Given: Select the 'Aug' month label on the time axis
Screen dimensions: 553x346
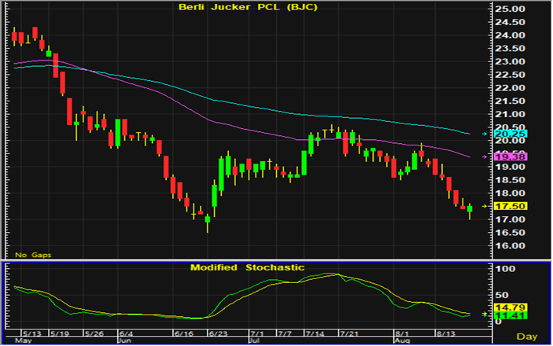Looking at the screenshot, I should tap(401, 340).
